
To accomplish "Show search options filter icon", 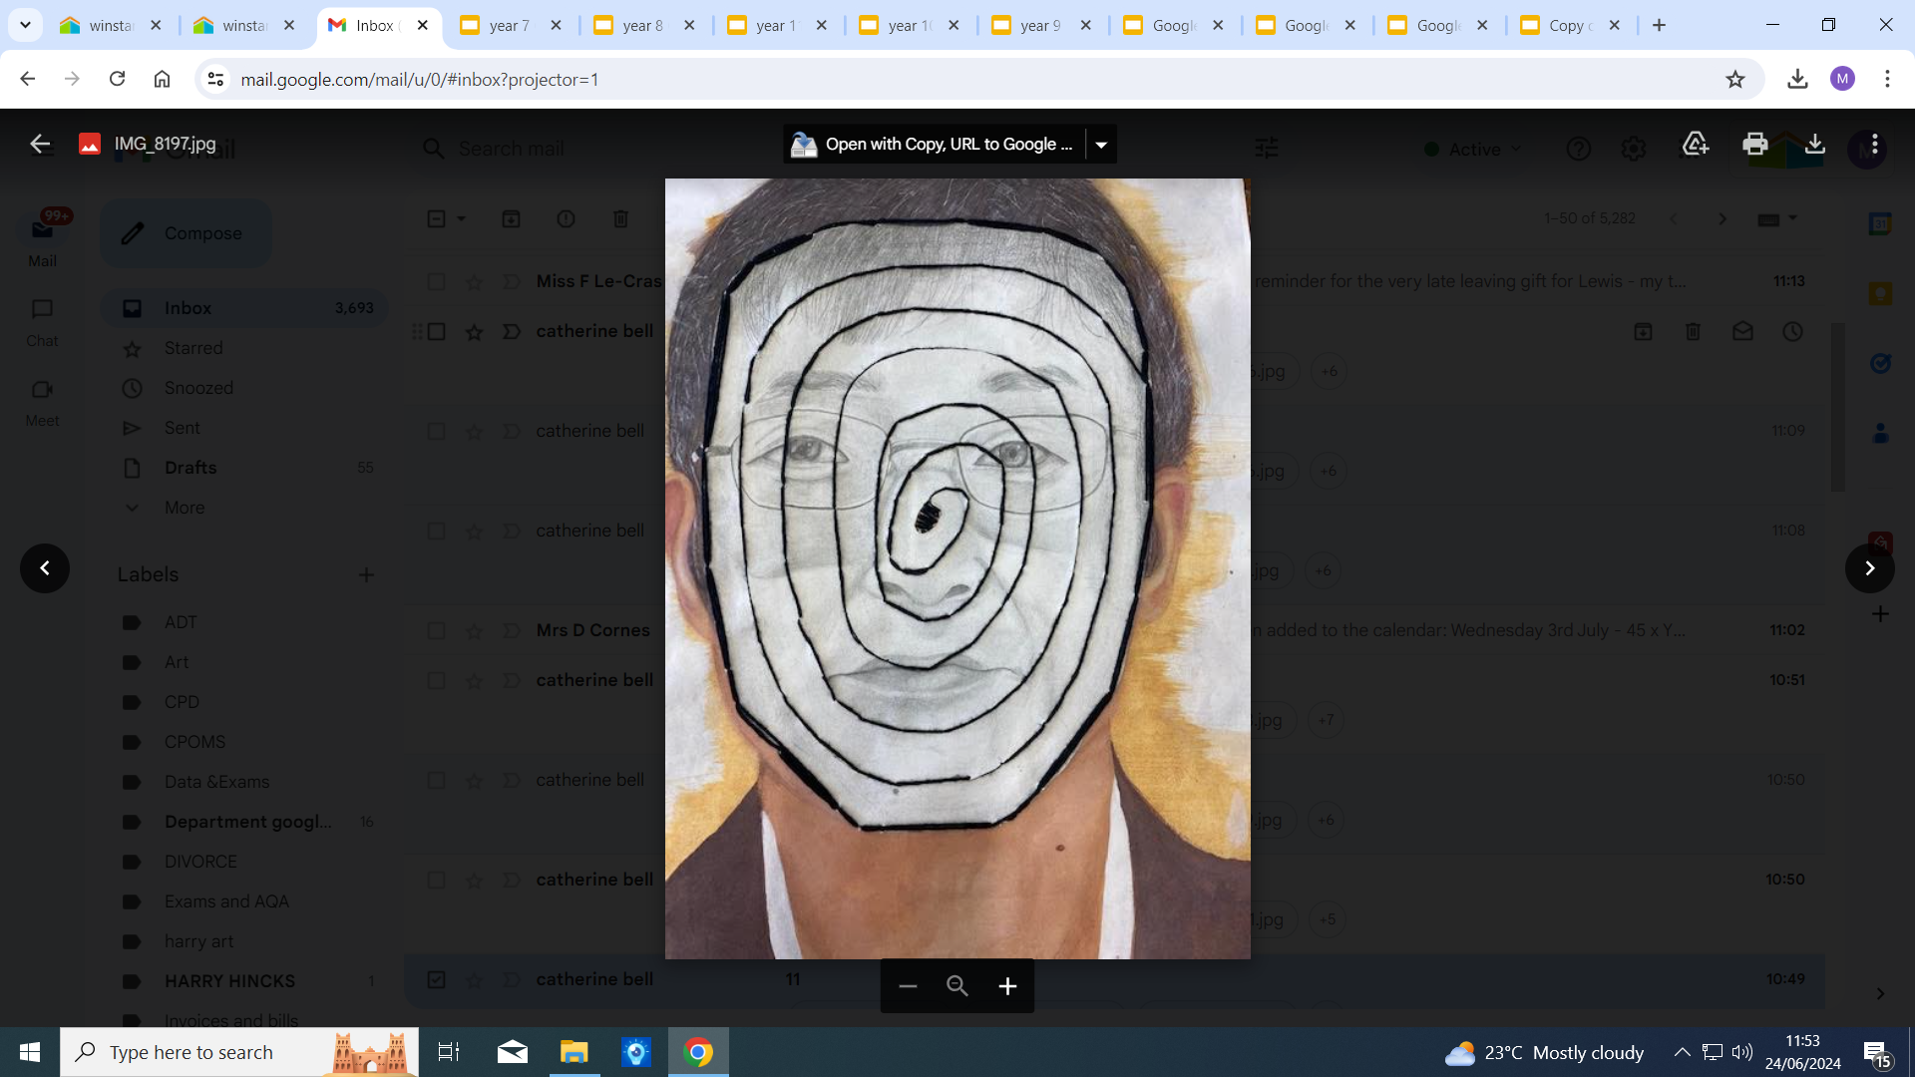I will [x=1266, y=149].
